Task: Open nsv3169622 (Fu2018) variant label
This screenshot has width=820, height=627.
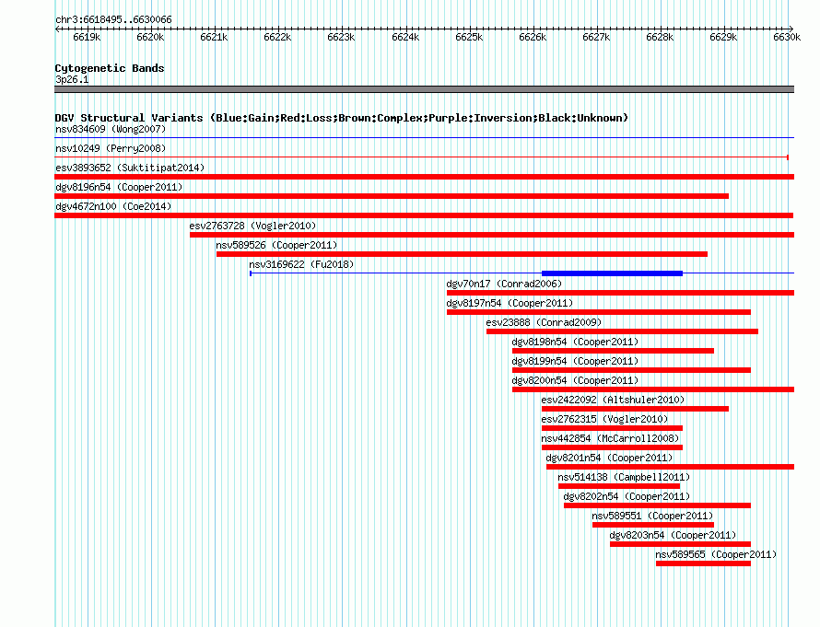Action: [302, 264]
